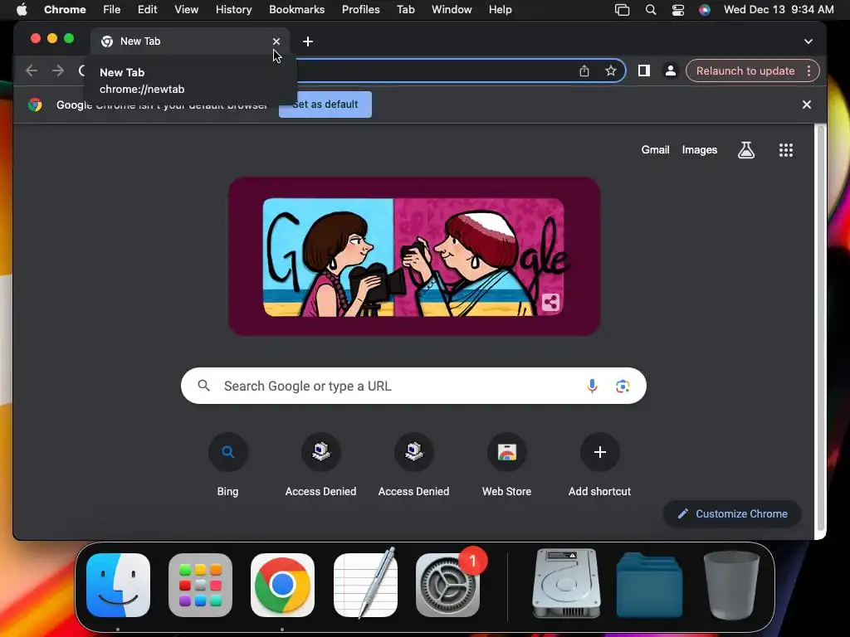
Task: Open Chrome three-dot menu
Action: [808, 71]
